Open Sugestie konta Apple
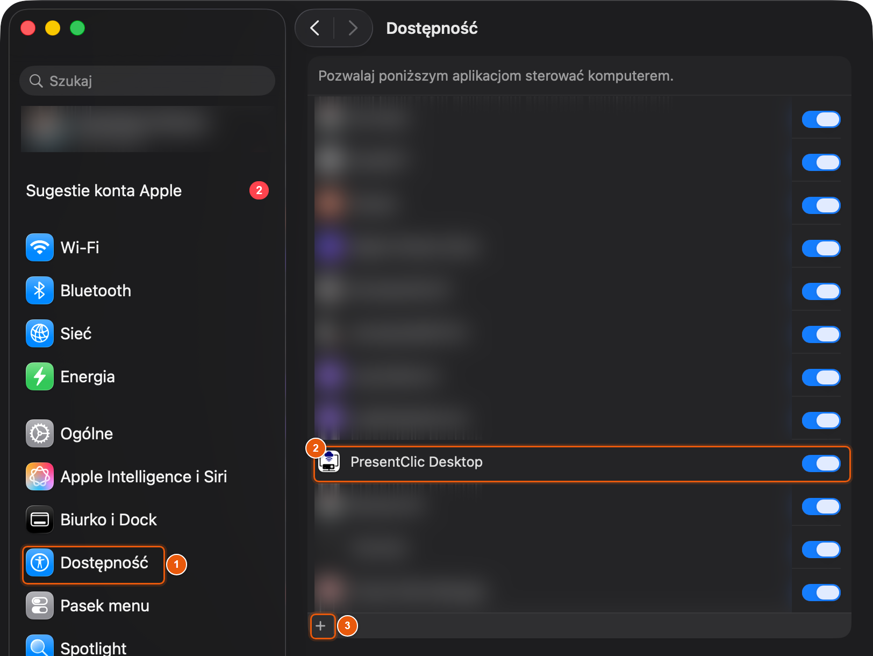The image size is (873, 656). point(104,190)
